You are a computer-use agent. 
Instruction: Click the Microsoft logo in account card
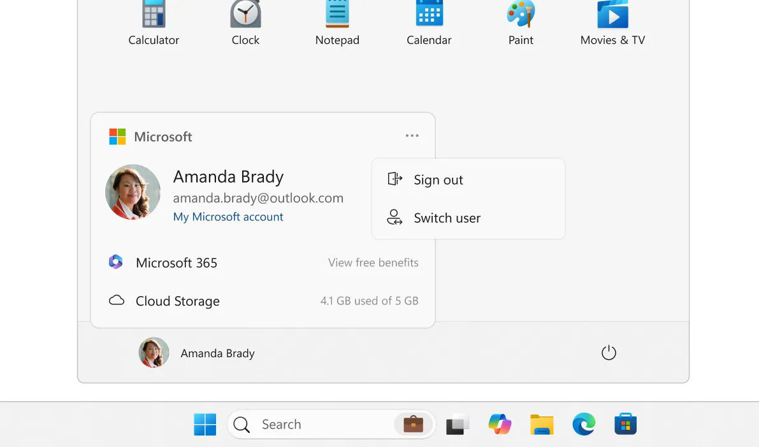[x=117, y=136]
